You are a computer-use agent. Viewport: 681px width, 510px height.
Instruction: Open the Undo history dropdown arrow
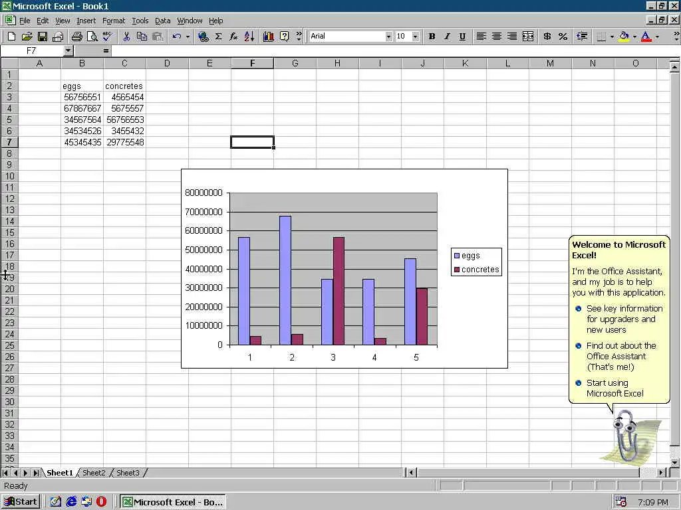coord(188,37)
